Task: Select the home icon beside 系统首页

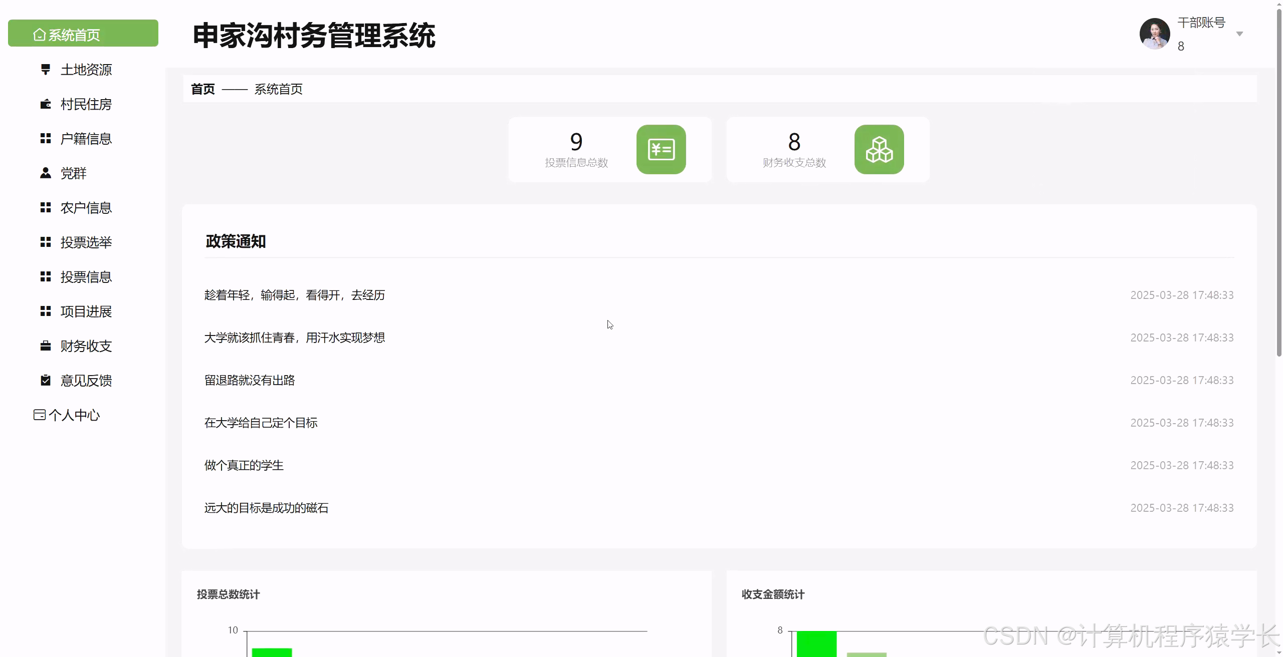Action: click(x=39, y=34)
